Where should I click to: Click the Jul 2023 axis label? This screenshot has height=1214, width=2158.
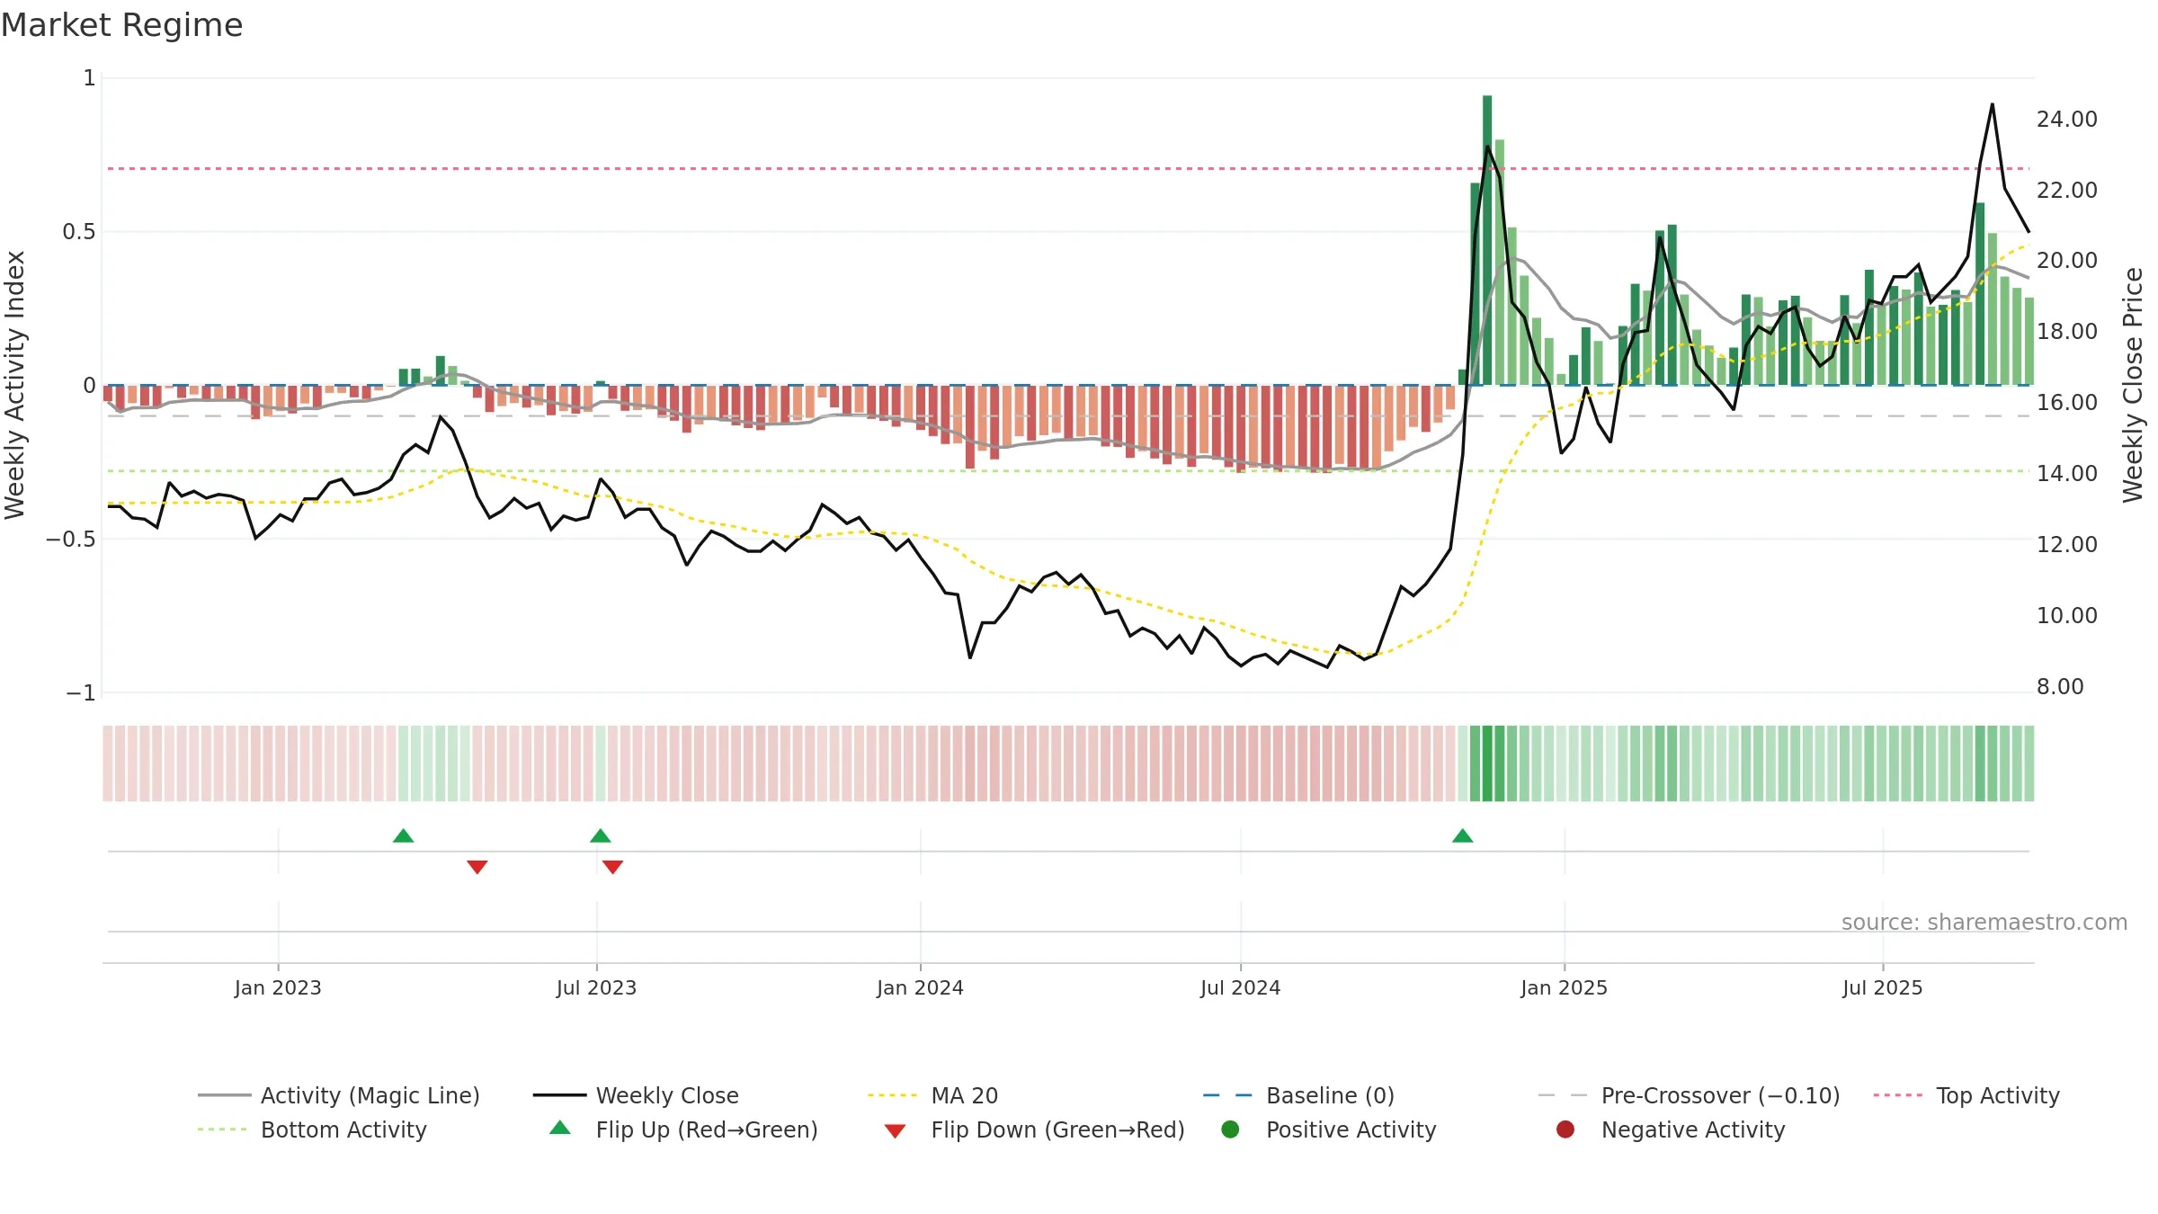point(596,987)
